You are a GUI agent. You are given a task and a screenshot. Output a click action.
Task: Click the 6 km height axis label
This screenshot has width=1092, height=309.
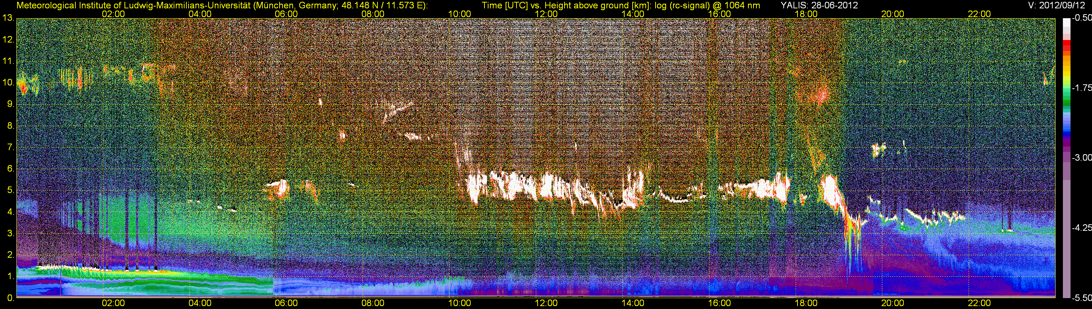pos(10,169)
